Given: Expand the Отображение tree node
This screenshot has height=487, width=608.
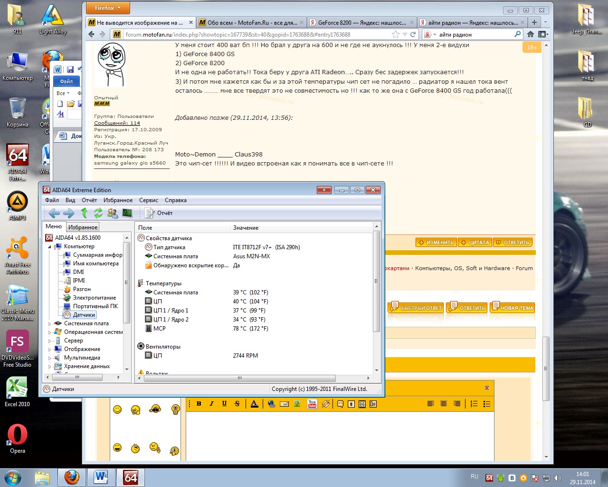Looking at the screenshot, I should pos(49,350).
